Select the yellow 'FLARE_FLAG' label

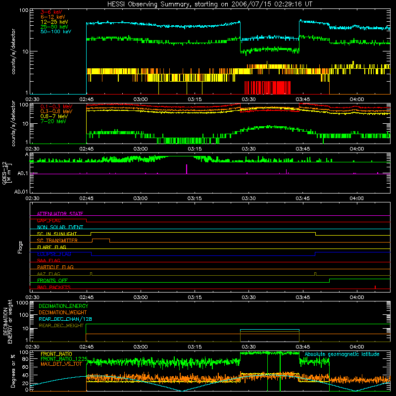click(51, 247)
